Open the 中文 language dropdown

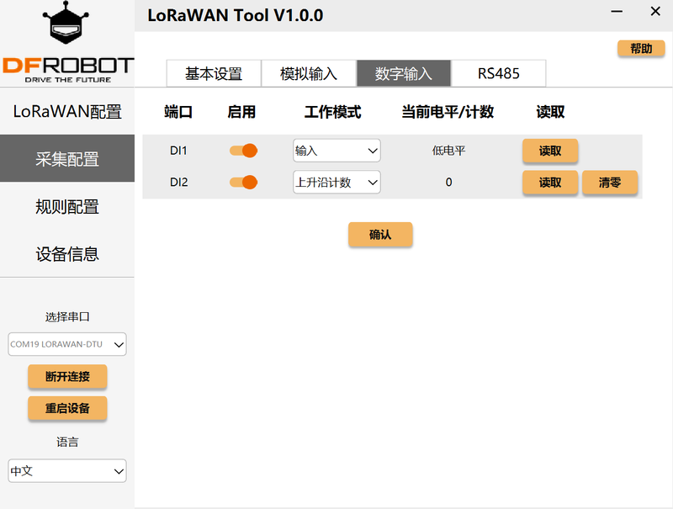(67, 471)
